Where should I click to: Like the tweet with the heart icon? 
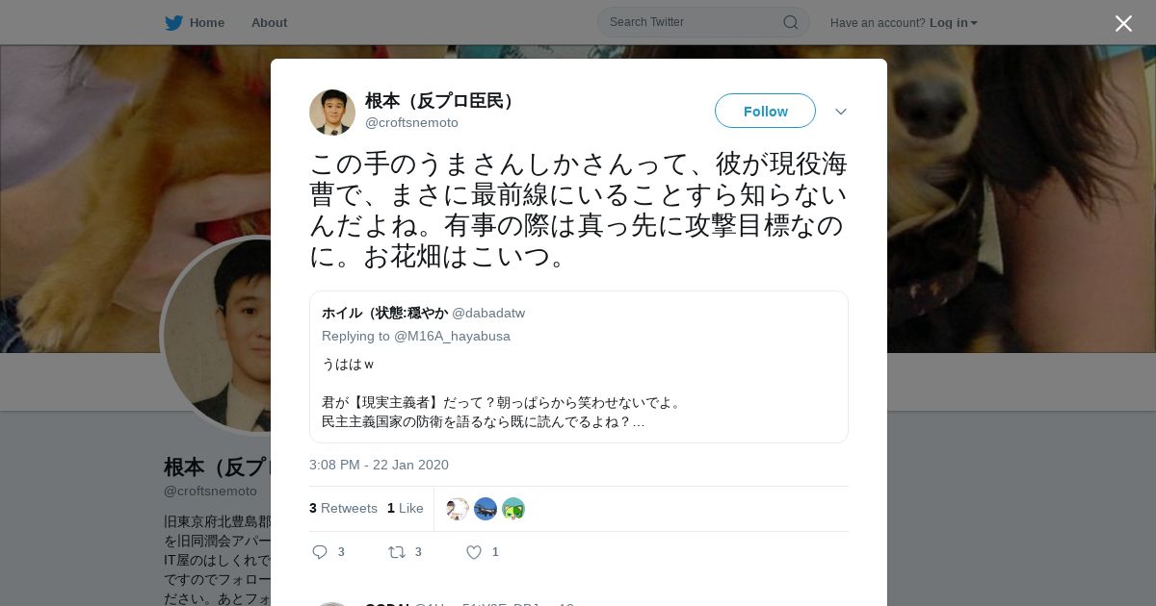pos(474,552)
